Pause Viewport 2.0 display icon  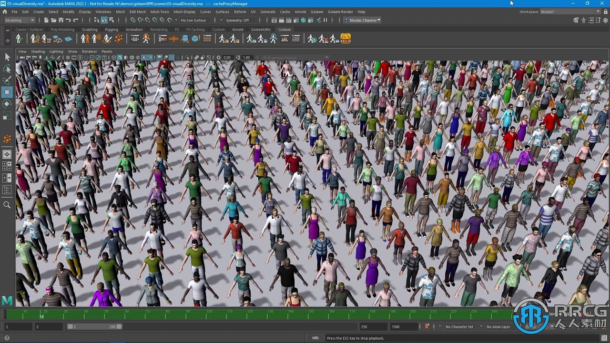[x=325, y=20]
